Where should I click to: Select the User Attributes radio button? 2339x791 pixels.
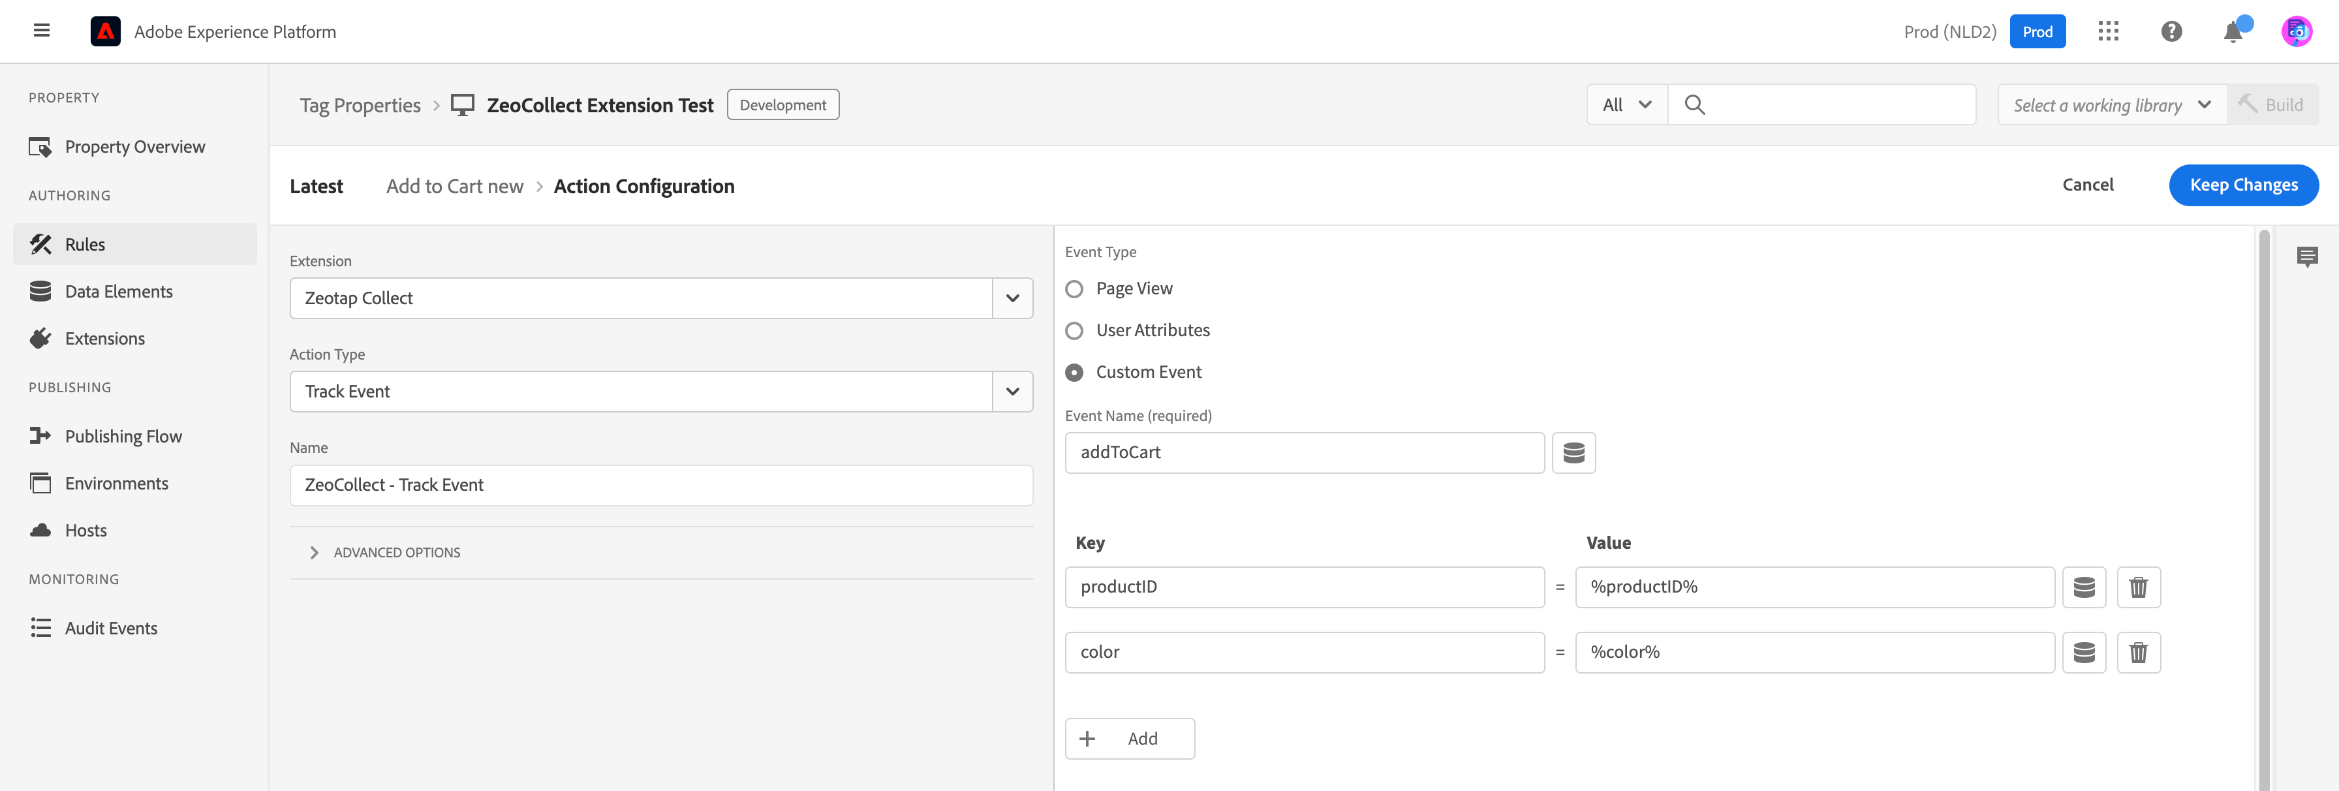click(1074, 331)
